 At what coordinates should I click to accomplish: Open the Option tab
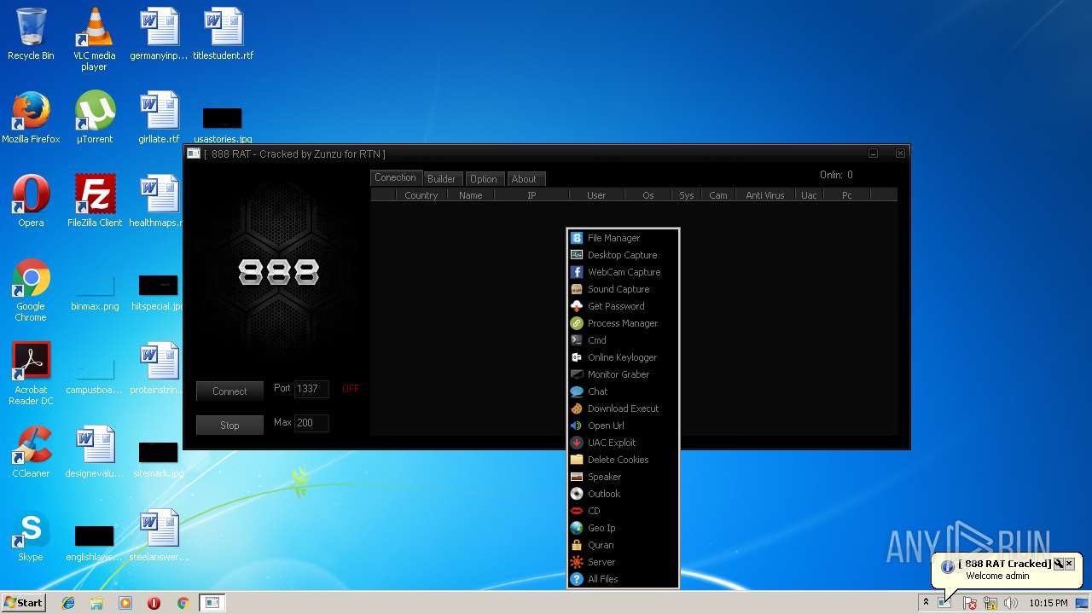(x=483, y=178)
